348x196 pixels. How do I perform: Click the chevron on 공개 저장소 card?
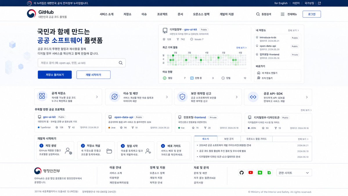click(x=97, y=97)
